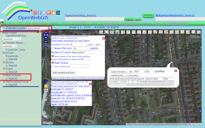Click the green Weather button
Image resolution: width=205 pixels, height=128 pixels.
(x=148, y=15)
